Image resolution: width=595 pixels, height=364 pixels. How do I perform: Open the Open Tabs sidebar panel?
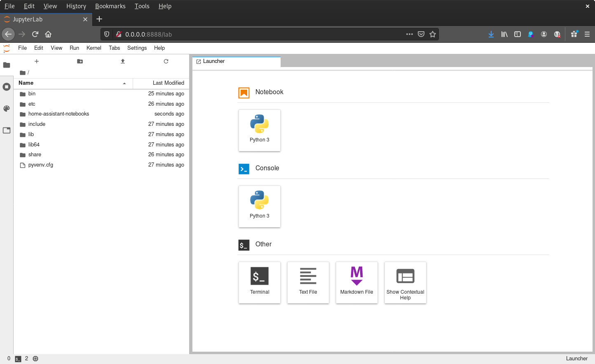[x=7, y=130]
